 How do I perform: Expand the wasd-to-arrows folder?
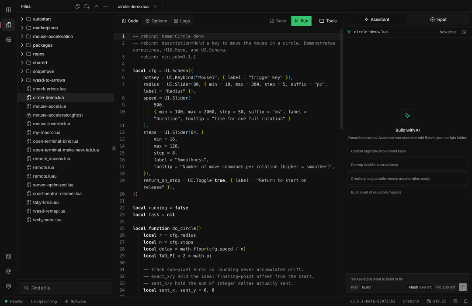pyautogui.click(x=22, y=80)
